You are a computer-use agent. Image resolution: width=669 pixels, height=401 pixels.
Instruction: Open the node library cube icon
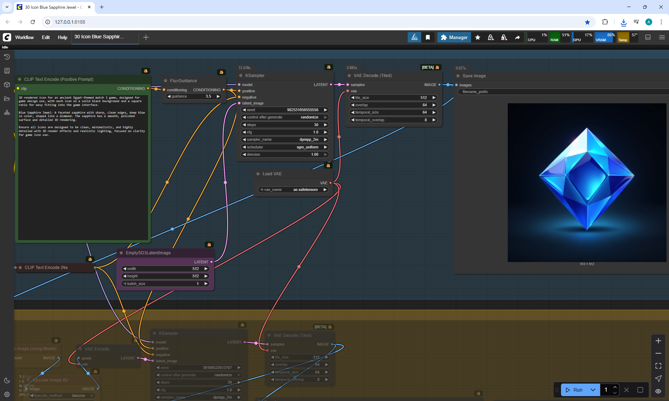point(7,85)
